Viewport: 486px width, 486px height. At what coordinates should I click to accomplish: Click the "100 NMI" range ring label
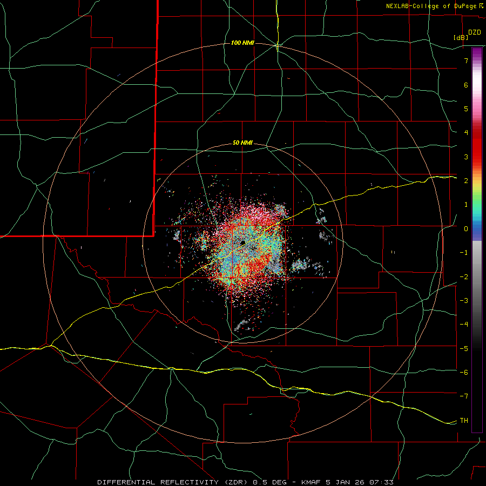pos(242,43)
